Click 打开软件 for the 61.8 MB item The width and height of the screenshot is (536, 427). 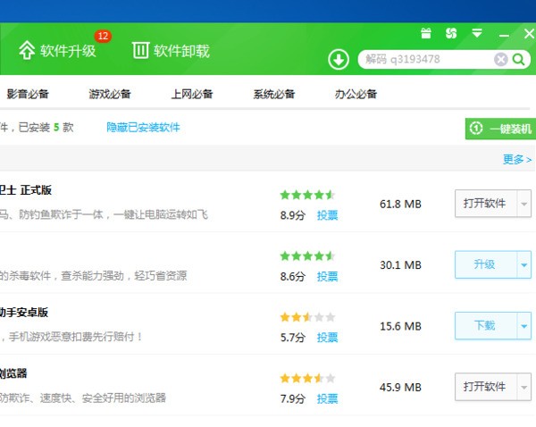click(x=485, y=204)
